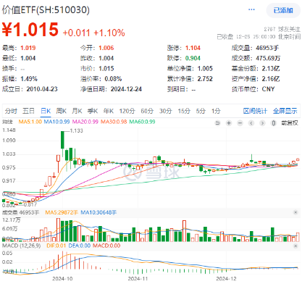Click the 均线 indicator label
Image resolution: width=302 pixels, height=284 pixels.
[x=7, y=122]
